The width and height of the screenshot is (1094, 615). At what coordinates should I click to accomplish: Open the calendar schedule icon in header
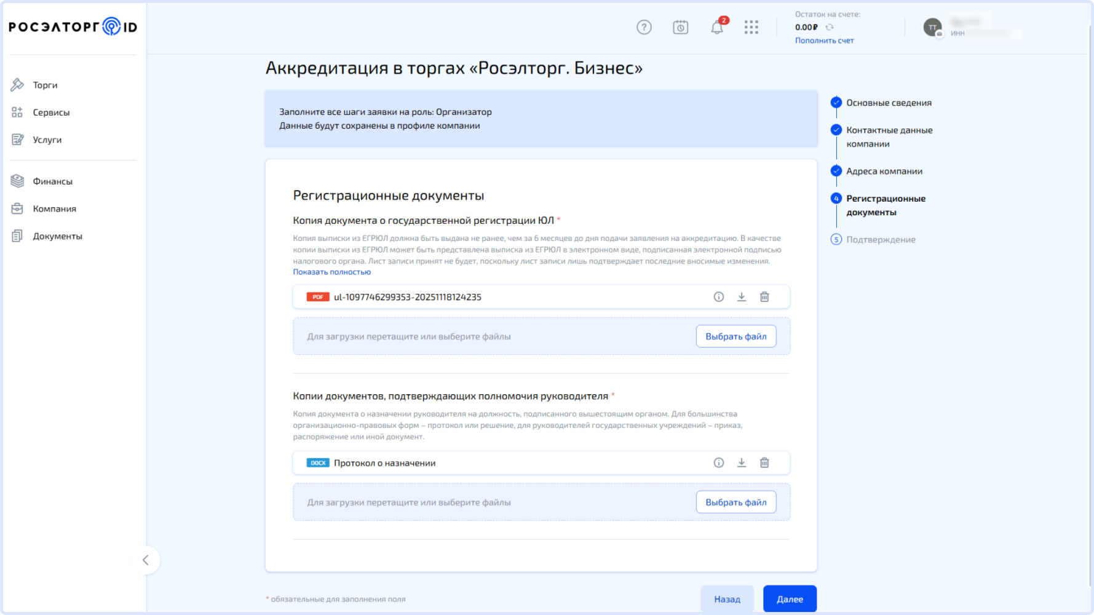680,27
